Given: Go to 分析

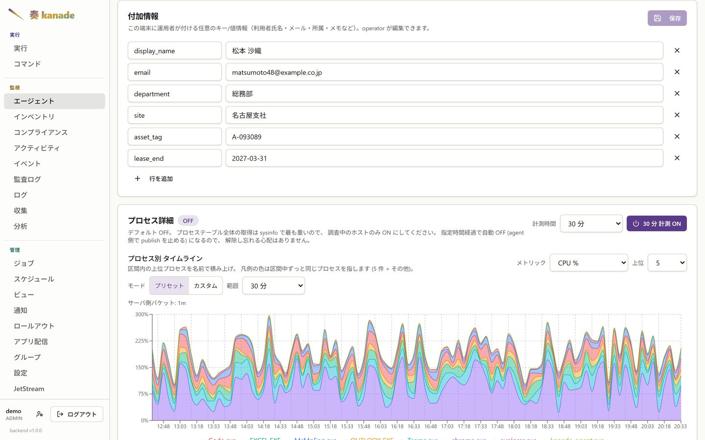Looking at the screenshot, I should (x=54, y=226).
